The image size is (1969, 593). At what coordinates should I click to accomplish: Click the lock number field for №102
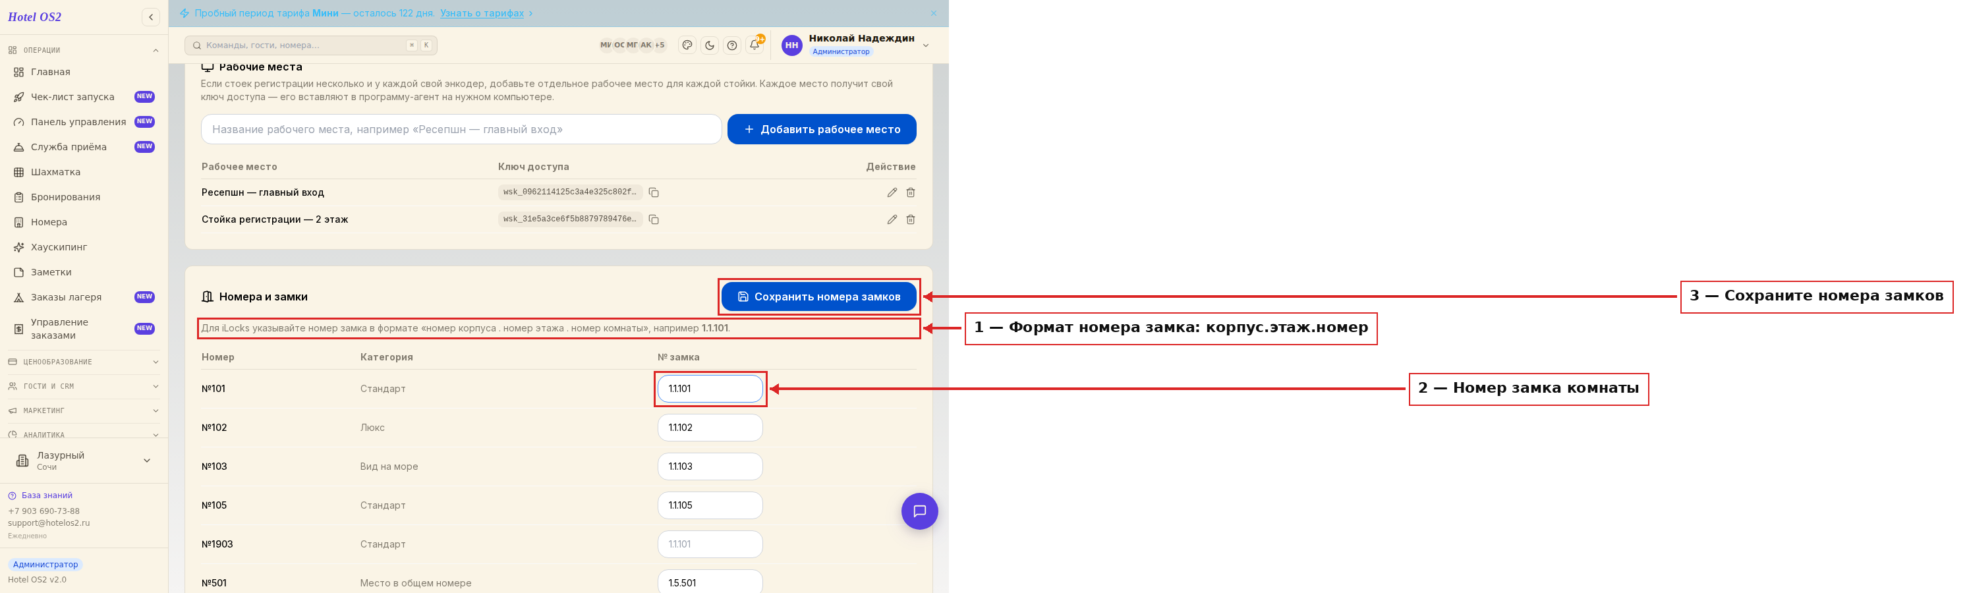(x=710, y=427)
